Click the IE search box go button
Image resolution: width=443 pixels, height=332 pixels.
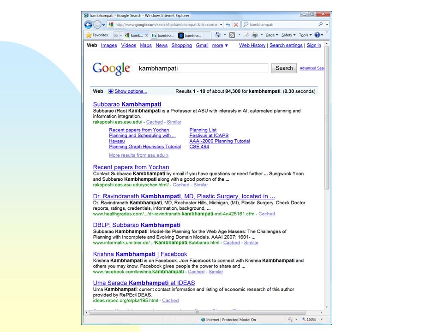(x=321, y=24)
